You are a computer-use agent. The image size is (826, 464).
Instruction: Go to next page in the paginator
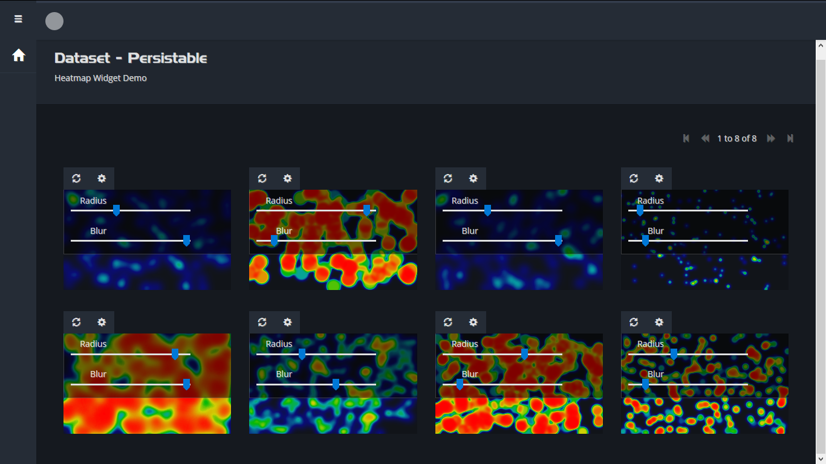coord(771,138)
